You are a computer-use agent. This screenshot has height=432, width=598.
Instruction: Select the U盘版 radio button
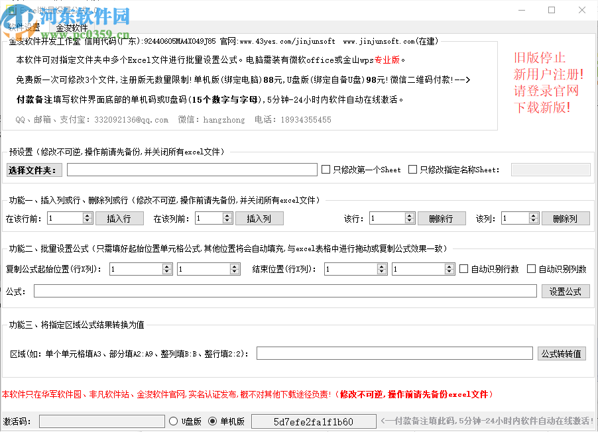tap(173, 420)
